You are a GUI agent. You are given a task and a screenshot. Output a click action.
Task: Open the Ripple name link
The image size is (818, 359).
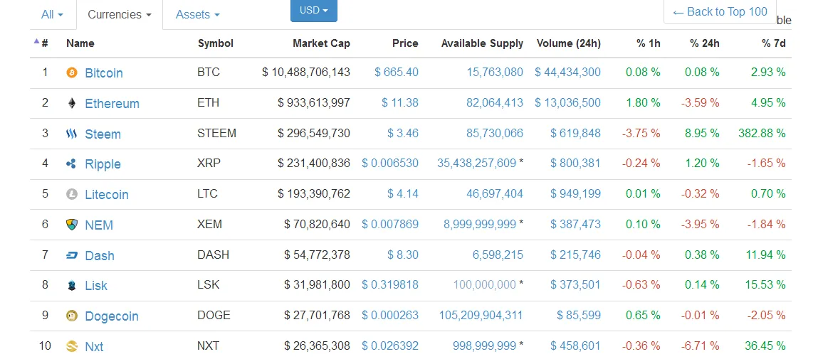[x=103, y=164]
